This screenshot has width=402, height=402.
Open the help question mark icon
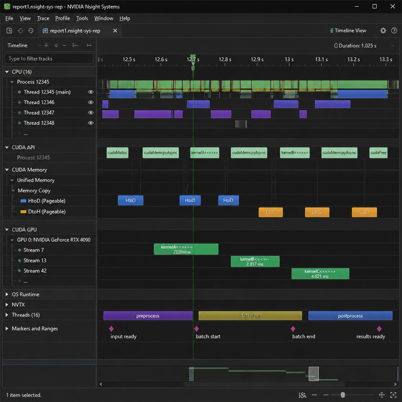394,31
